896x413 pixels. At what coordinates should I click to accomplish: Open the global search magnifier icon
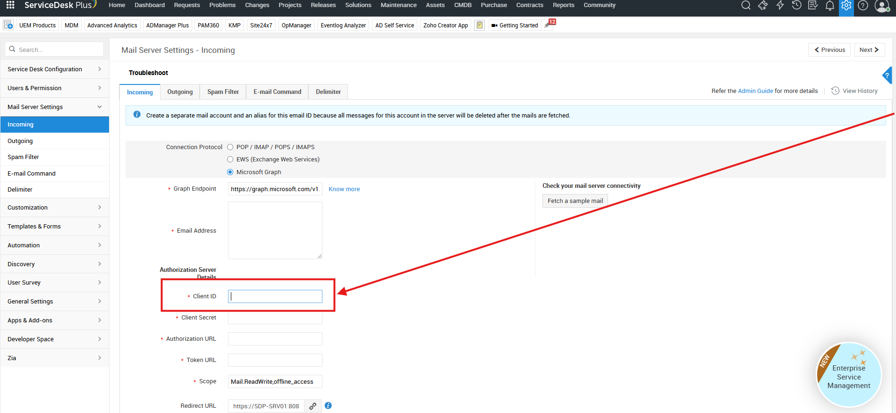pyautogui.click(x=746, y=5)
